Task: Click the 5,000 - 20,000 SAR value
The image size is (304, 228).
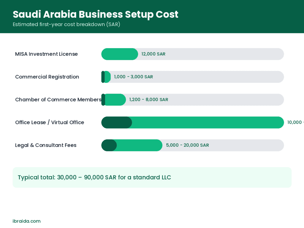Action: click(188, 145)
